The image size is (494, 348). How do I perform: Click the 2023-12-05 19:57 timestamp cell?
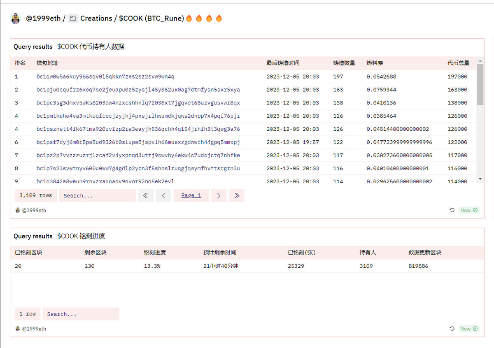[x=293, y=142]
